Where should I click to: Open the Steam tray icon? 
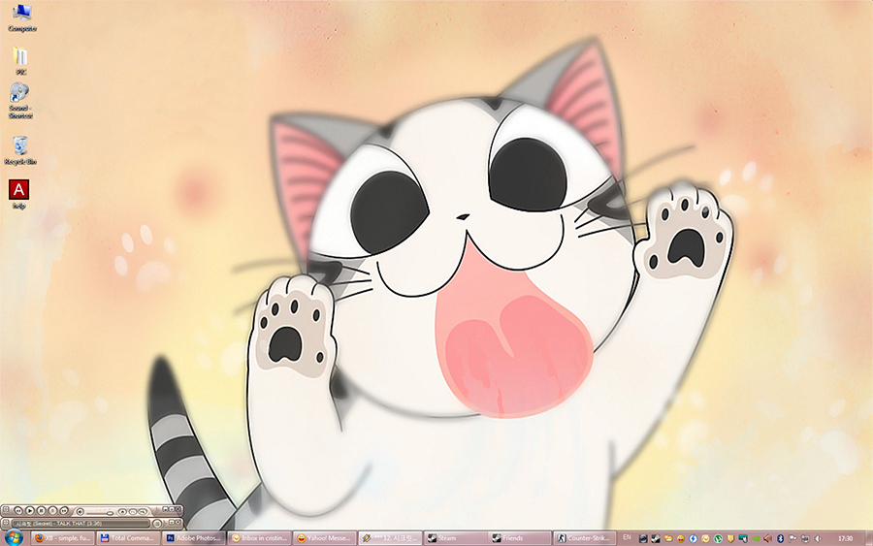[656, 538]
